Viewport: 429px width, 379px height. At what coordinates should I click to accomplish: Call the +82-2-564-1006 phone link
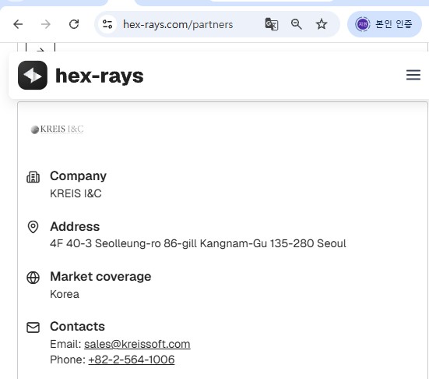[132, 360]
